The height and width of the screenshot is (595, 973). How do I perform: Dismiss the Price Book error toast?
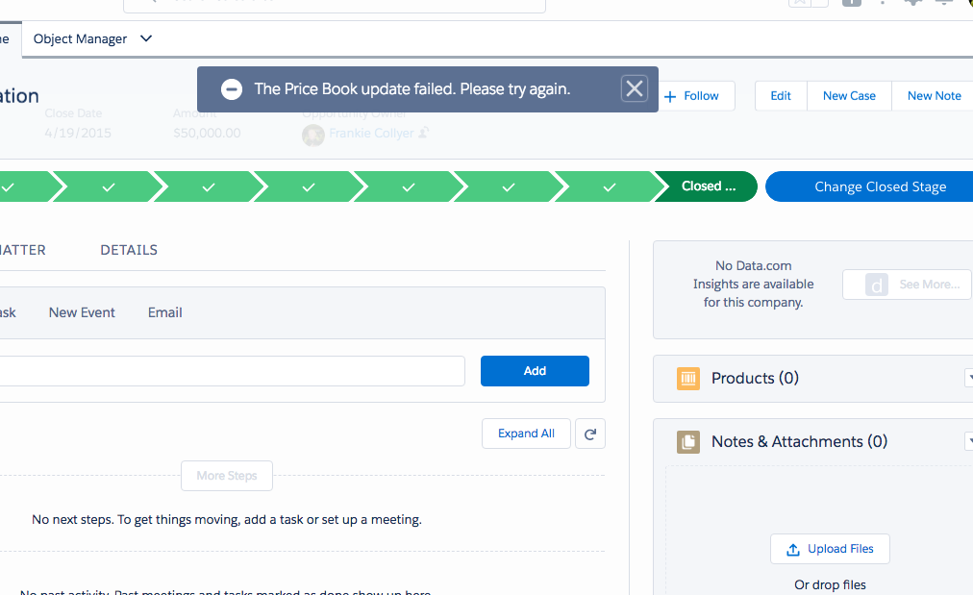[634, 89]
